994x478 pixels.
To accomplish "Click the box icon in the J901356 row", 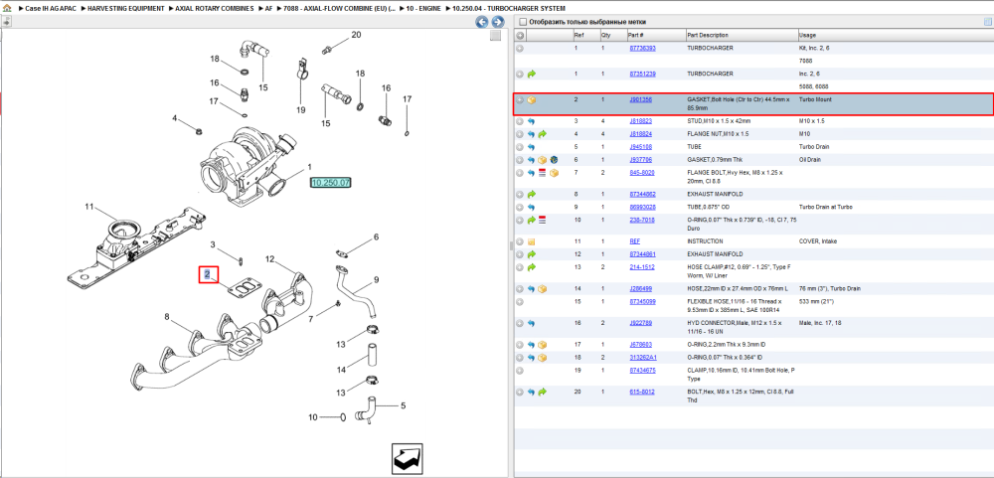I will click(532, 100).
